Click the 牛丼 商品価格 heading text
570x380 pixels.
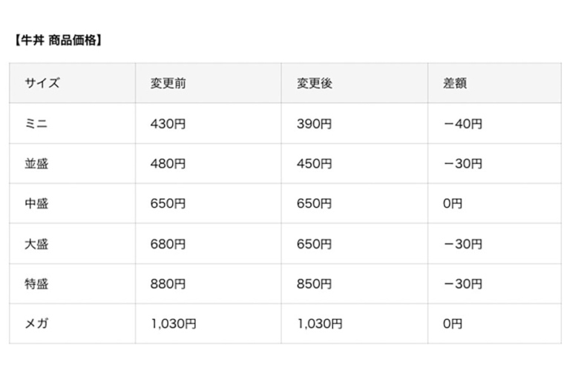click(57, 40)
